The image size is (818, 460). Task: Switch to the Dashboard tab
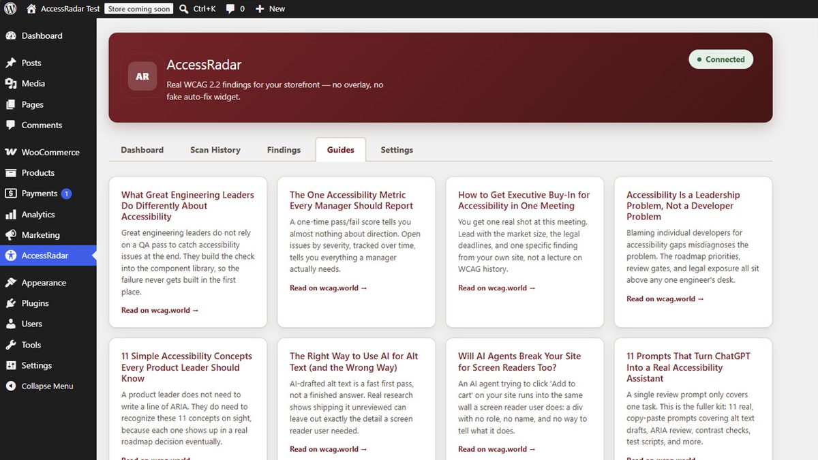pos(142,150)
